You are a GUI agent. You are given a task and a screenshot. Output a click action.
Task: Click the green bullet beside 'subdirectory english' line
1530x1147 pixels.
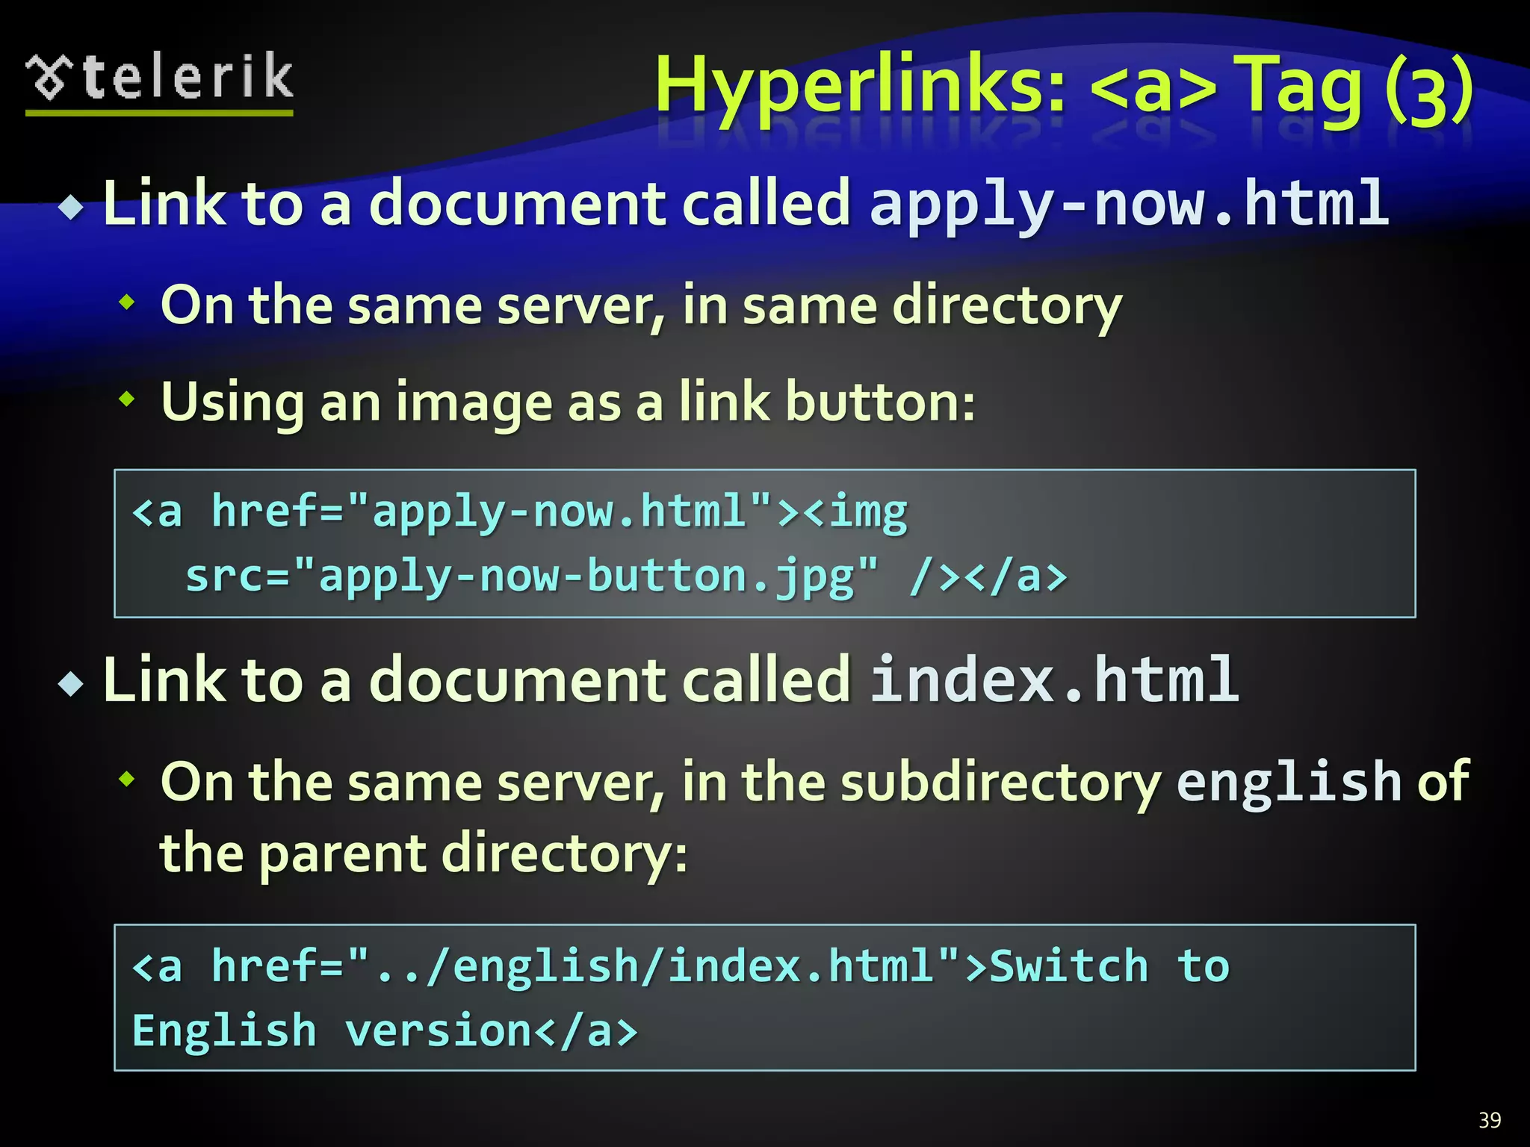[x=128, y=780]
